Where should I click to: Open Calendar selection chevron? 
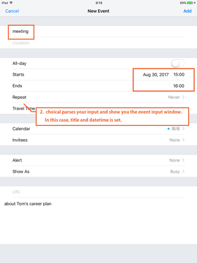pyautogui.click(x=183, y=129)
